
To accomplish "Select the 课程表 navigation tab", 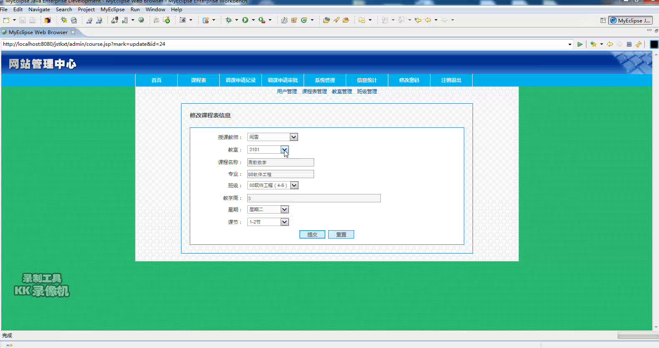I will (199, 80).
